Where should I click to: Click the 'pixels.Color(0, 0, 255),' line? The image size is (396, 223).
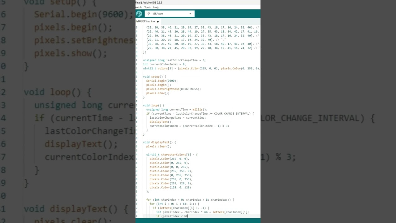169,167
